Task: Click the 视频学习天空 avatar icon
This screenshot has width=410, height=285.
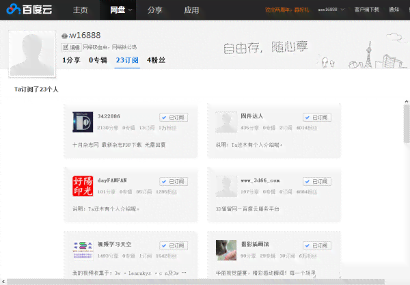Action: 83,250
